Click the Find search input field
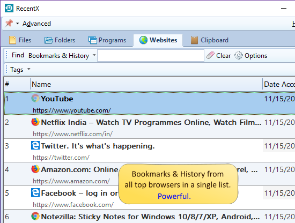 151,55
